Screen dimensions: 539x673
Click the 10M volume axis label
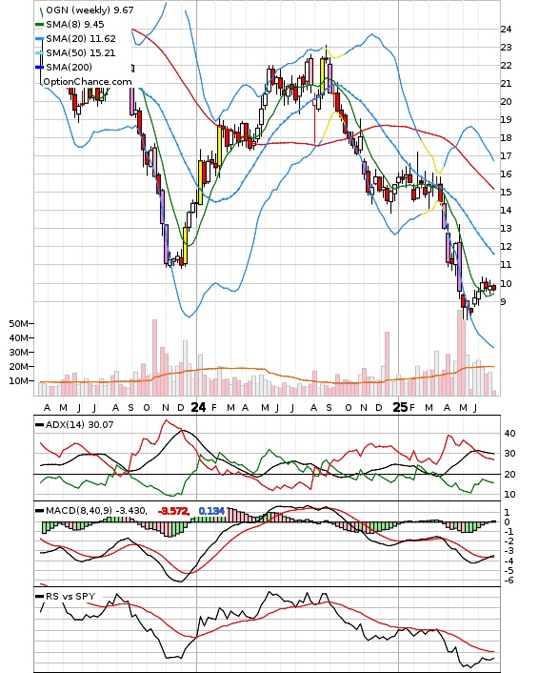19,380
